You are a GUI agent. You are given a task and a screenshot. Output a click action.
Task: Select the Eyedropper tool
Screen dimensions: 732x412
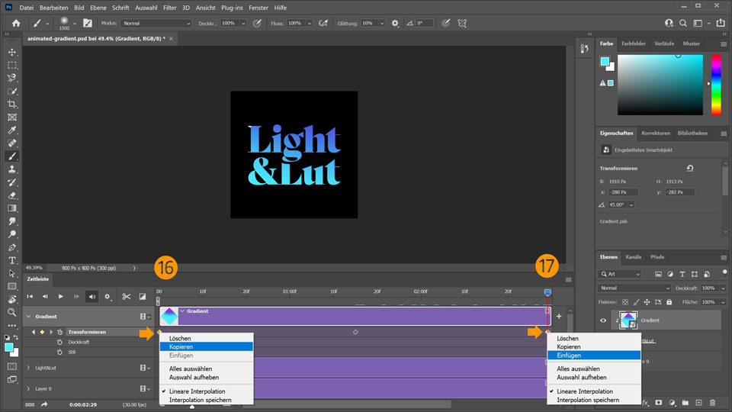[12, 130]
